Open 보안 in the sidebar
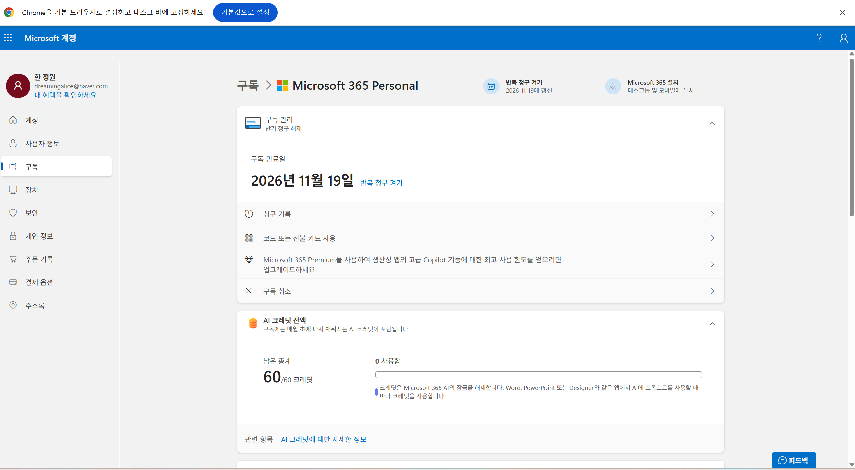This screenshot has width=855, height=470. click(x=56, y=213)
